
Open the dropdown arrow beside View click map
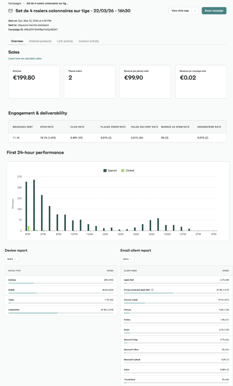click(x=195, y=11)
